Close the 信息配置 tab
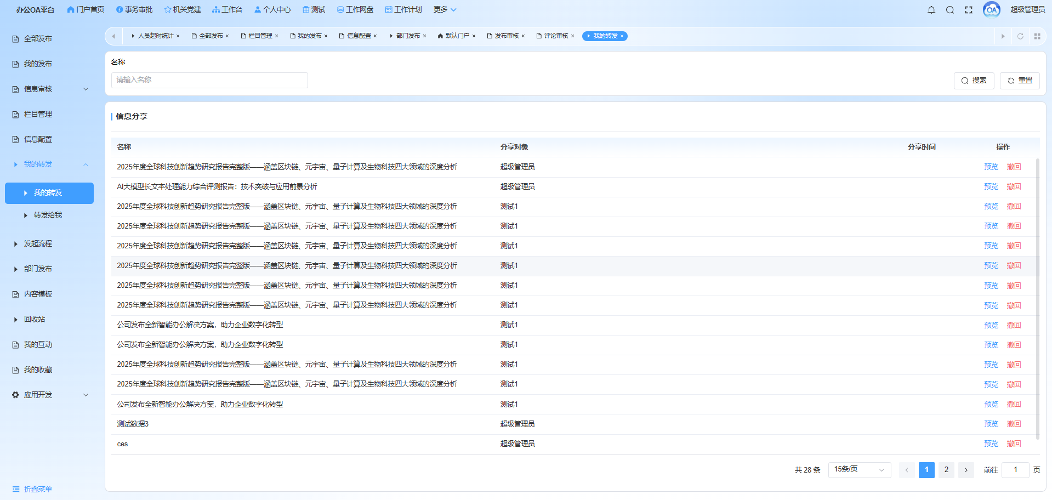1052x500 pixels. [x=375, y=36]
